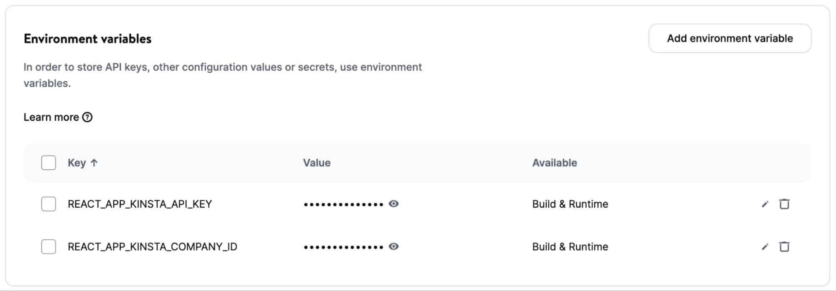Click the Key column header
This screenshot has width=836, height=291.
[x=77, y=163]
